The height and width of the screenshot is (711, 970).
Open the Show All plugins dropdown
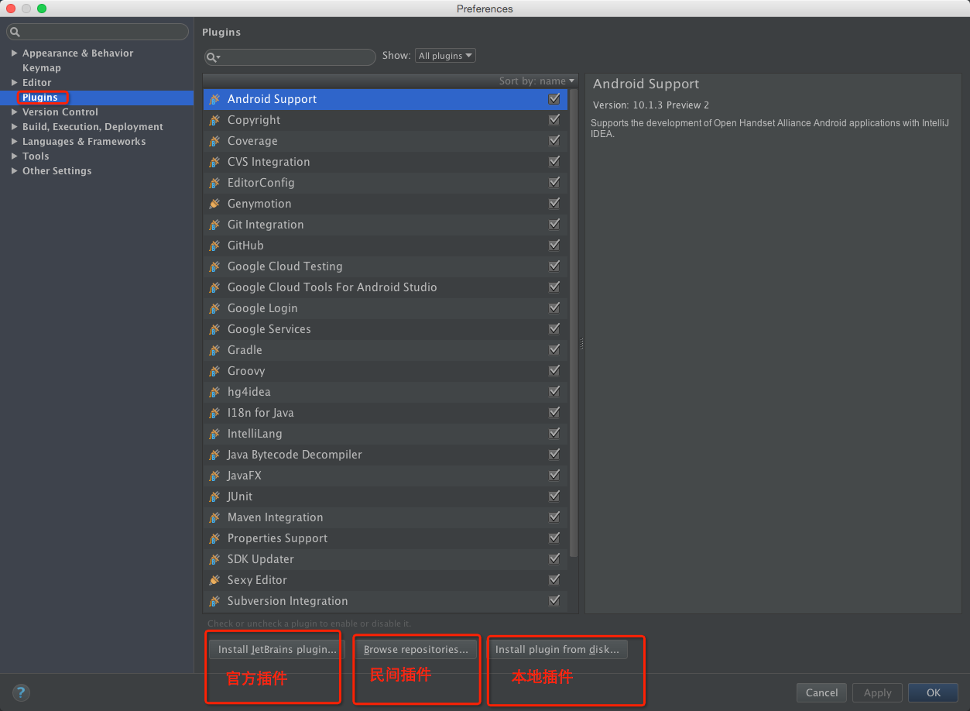[445, 56]
